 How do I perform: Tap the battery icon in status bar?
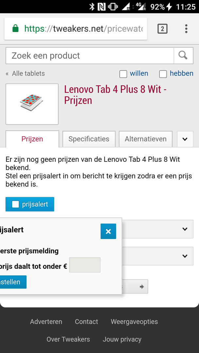click(x=169, y=7)
